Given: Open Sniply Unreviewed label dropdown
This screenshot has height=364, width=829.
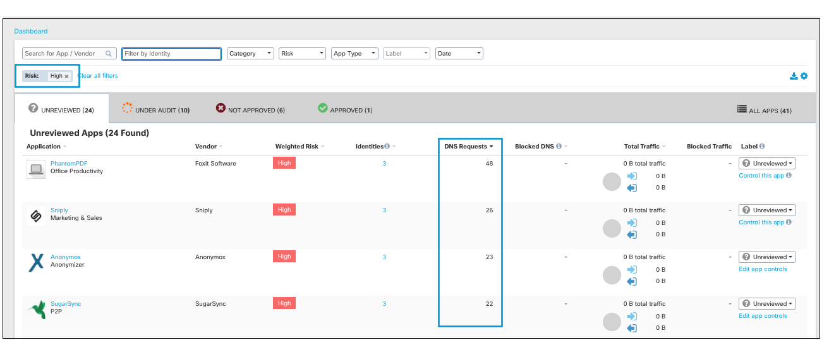Looking at the screenshot, I should tap(767, 210).
